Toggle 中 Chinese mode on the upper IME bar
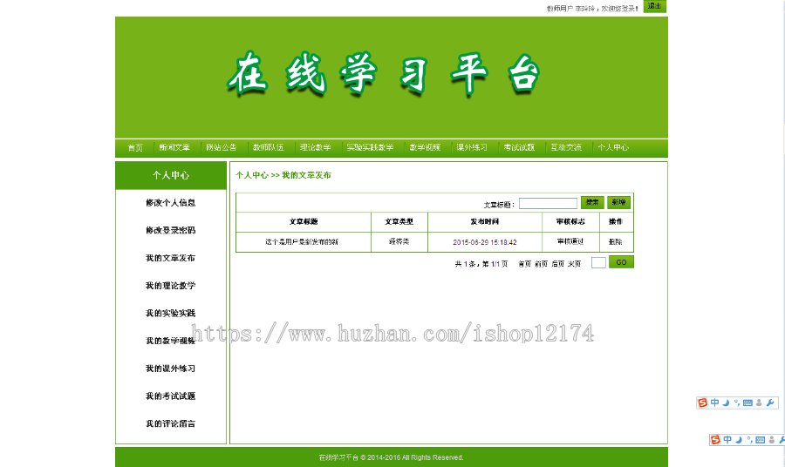This screenshot has width=785, height=467. click(x=715, y=403)
